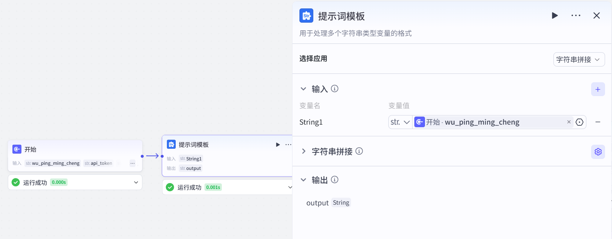
Task: Open the 字符串拼接 application dropdown
Action: tap(579, 60)
